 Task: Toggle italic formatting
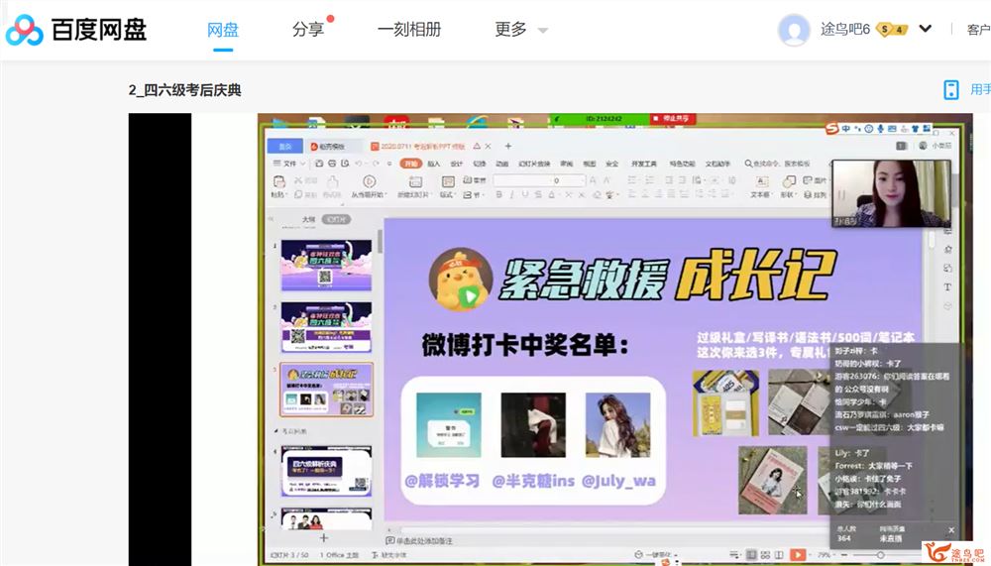click(512, 195)
